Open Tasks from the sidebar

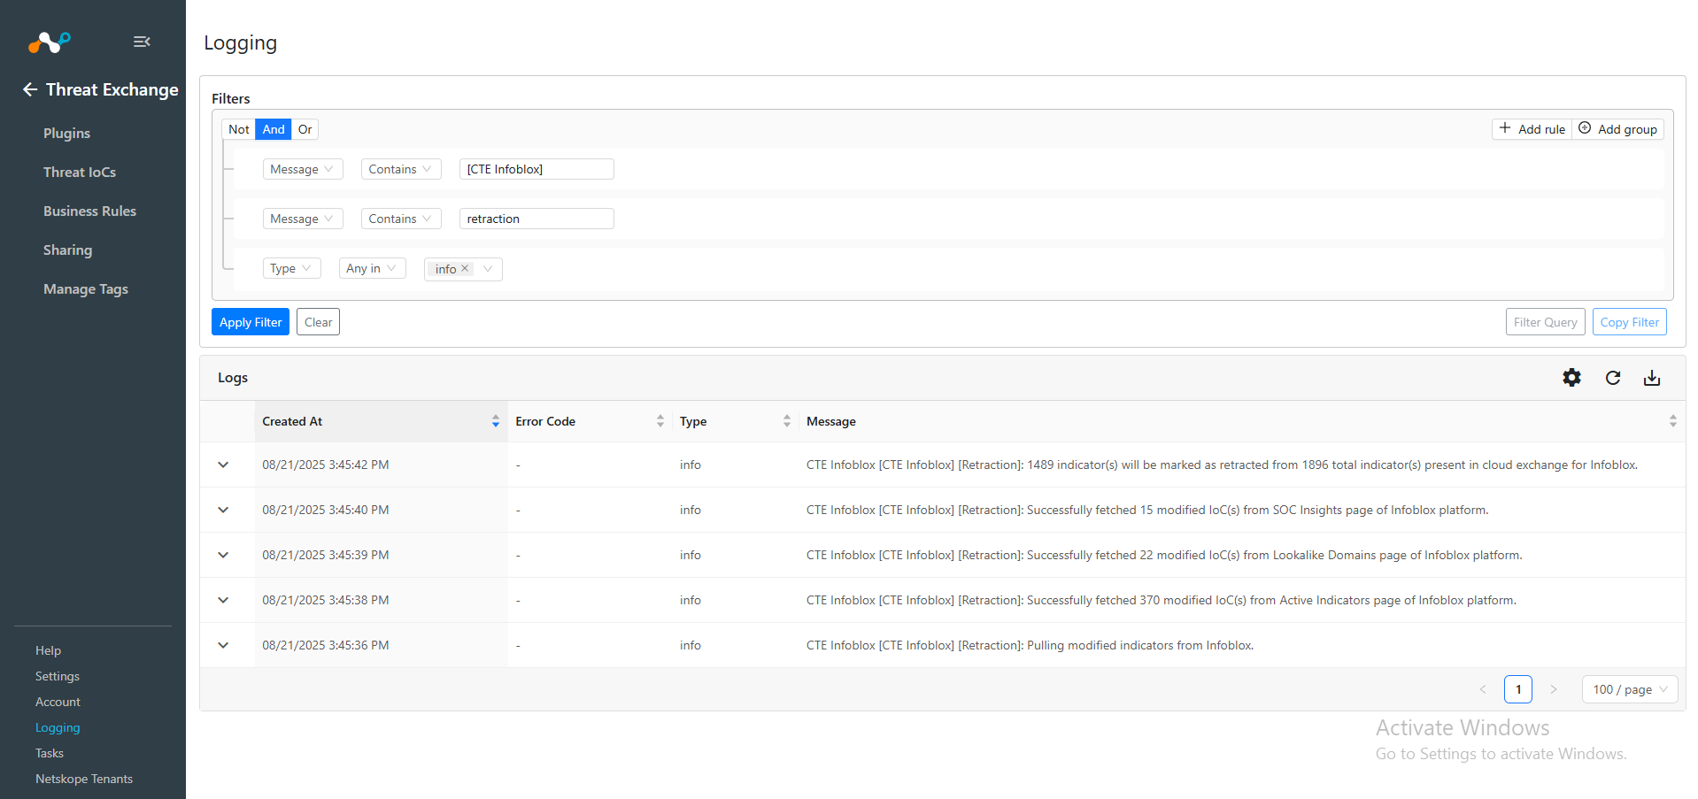50,753
